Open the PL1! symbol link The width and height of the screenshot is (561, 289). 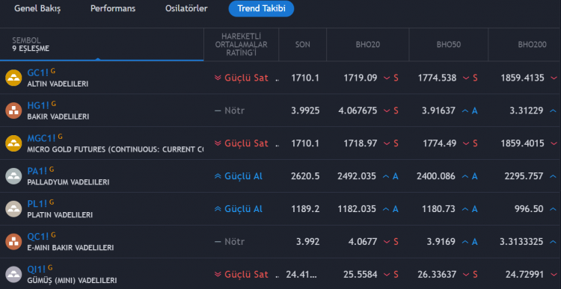click(37, 204)
